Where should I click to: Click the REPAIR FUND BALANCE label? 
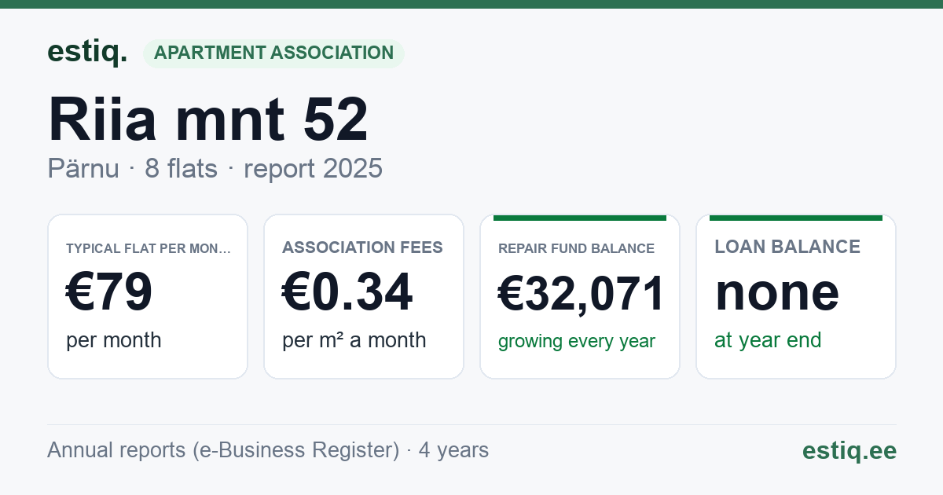pyautogui.click(x=576, y=248)
